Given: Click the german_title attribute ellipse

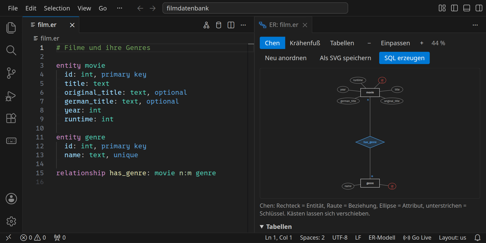Looking at the screenshot, I should pos(348,101).
